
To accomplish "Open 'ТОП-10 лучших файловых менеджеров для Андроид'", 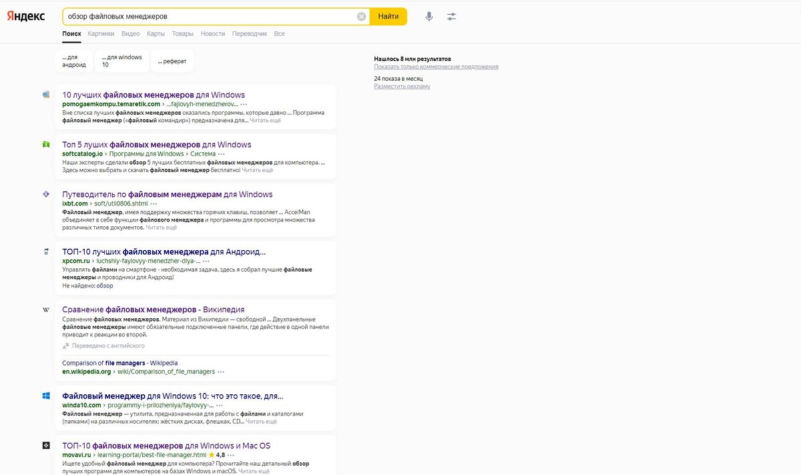I will pos(164,252).
